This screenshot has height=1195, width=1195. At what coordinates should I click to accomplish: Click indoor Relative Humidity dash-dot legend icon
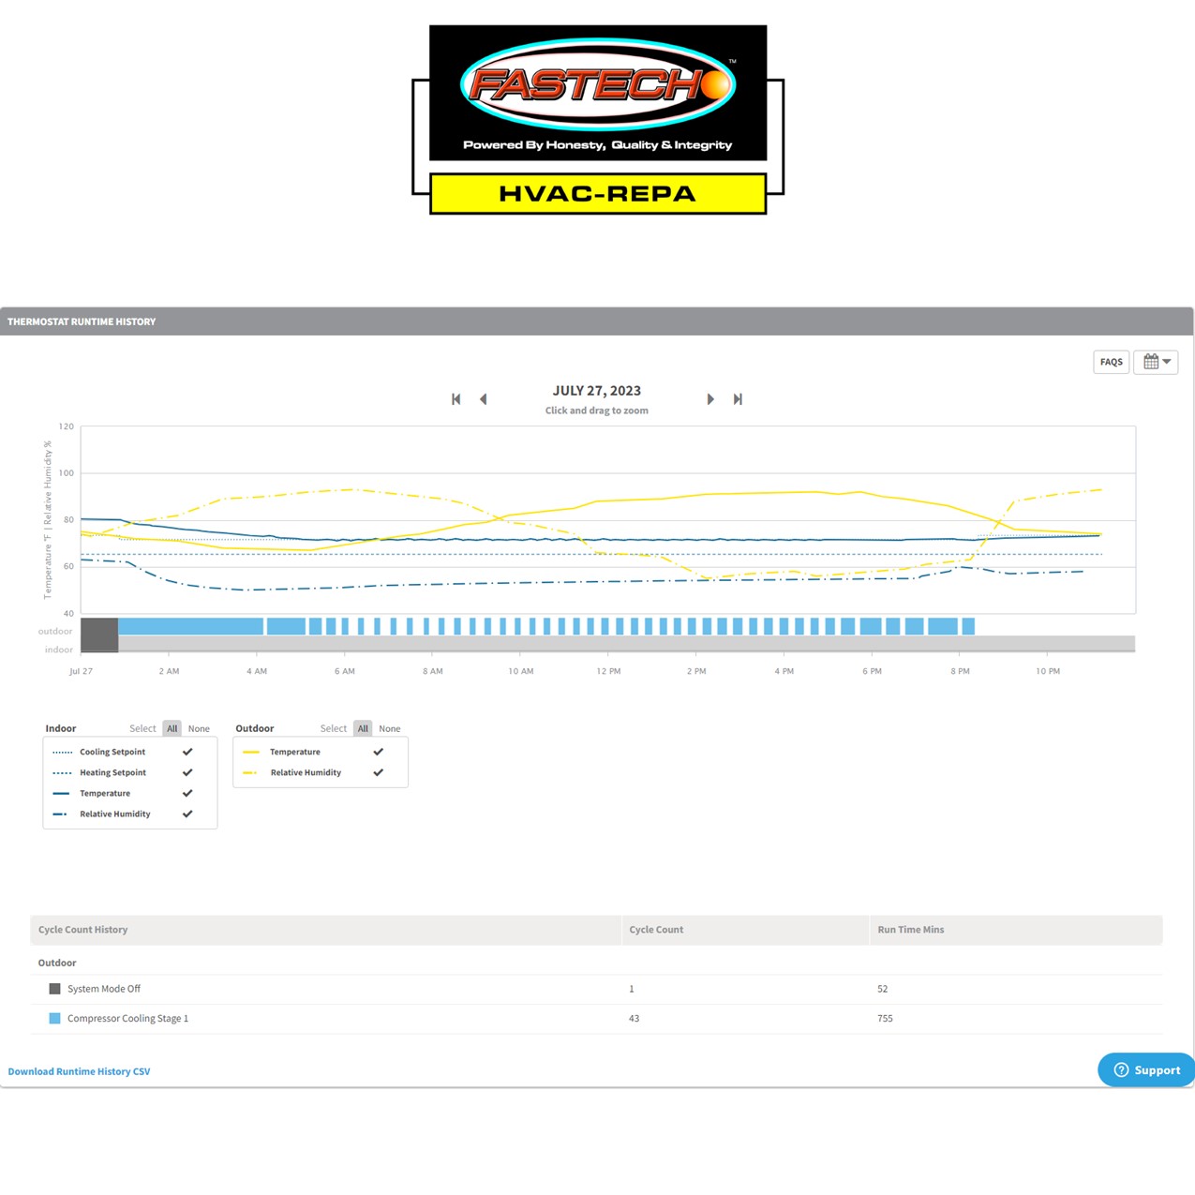tap(61, 814)
